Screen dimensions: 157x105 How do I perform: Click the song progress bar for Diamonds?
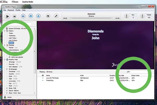[91, 18]
